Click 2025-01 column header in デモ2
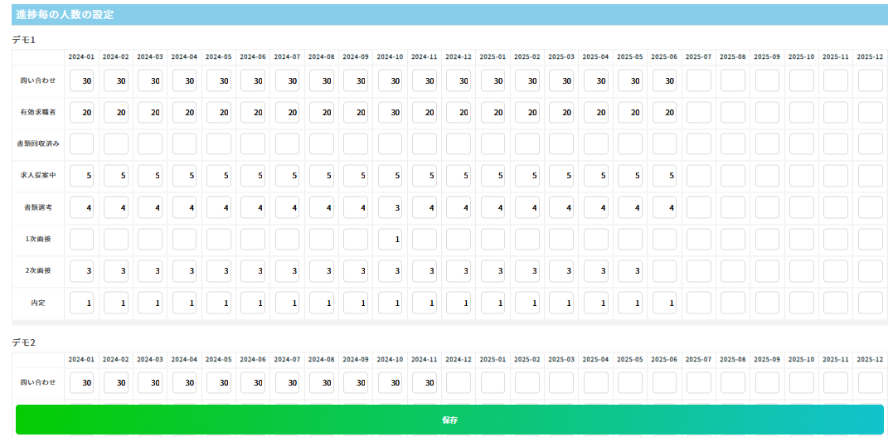The width and height of the screenshot is (893, 437). click(493, 360)
